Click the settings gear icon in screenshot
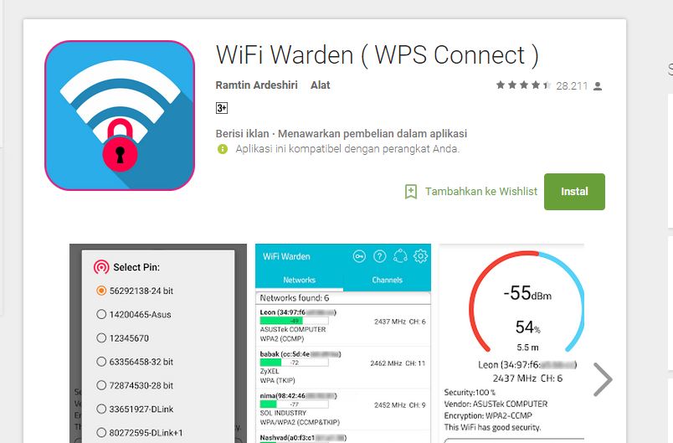Screen dimensions: 673x443 pyautogui.click(x=420, y=256)
